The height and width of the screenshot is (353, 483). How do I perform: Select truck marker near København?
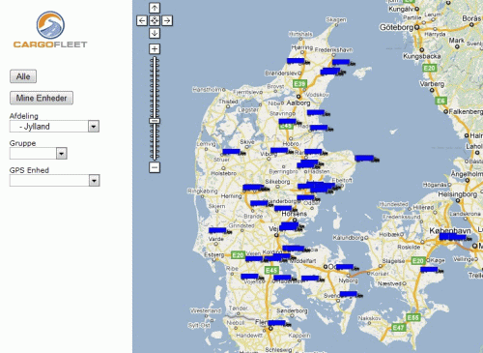[x=453, y=237]
